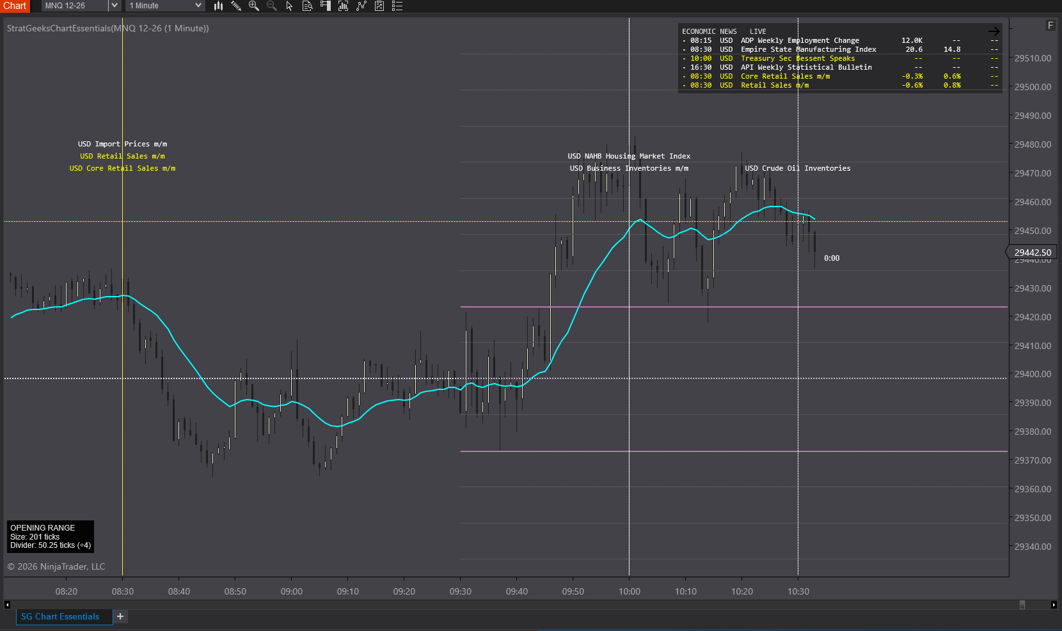Screen dimensions: 1062x631
Task: Open the strategies icon
Action: [x=379, y=6]
